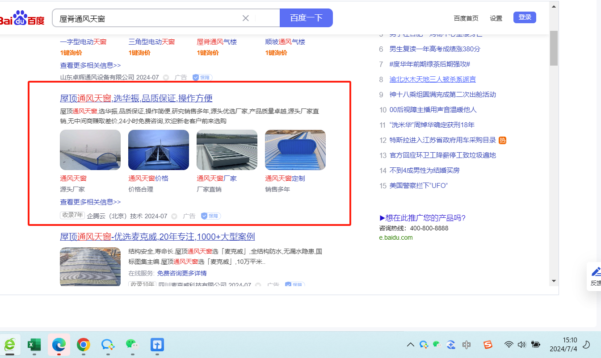Go to 百度首页
The image size is (601, 358).
click(x=466, y=18)
